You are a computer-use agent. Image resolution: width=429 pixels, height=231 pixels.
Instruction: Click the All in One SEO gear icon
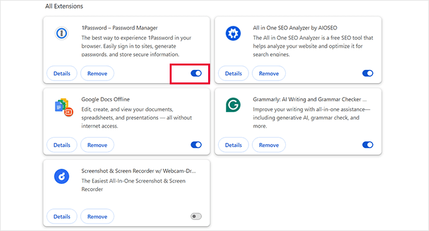(x=233, y=33)
